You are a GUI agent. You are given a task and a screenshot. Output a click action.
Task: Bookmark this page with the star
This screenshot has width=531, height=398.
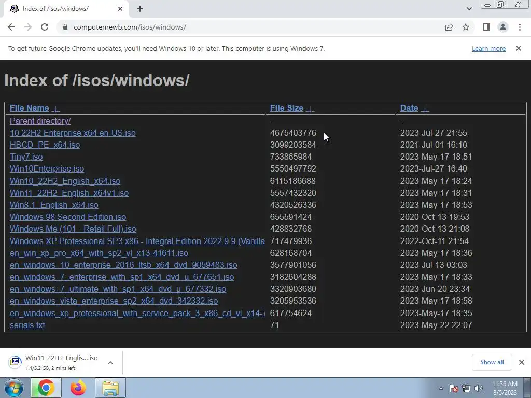[x=466, y=27]
